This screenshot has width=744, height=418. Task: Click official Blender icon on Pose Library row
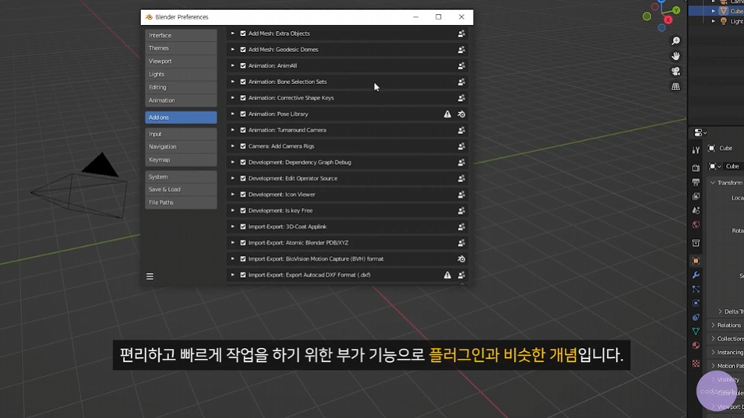(461, 114)
